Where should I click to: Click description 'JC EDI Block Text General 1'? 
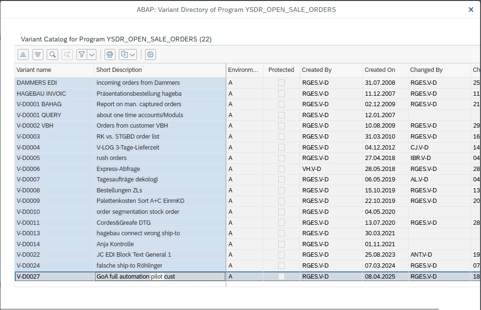[x=134, y=255]
